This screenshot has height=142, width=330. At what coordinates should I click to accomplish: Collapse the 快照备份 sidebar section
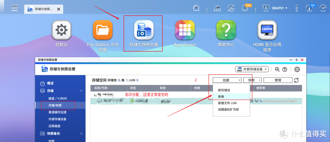81,133
